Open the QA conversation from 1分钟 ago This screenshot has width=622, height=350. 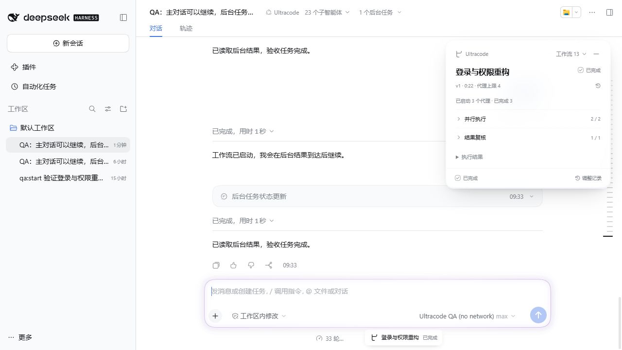click(x=68, y=145)
